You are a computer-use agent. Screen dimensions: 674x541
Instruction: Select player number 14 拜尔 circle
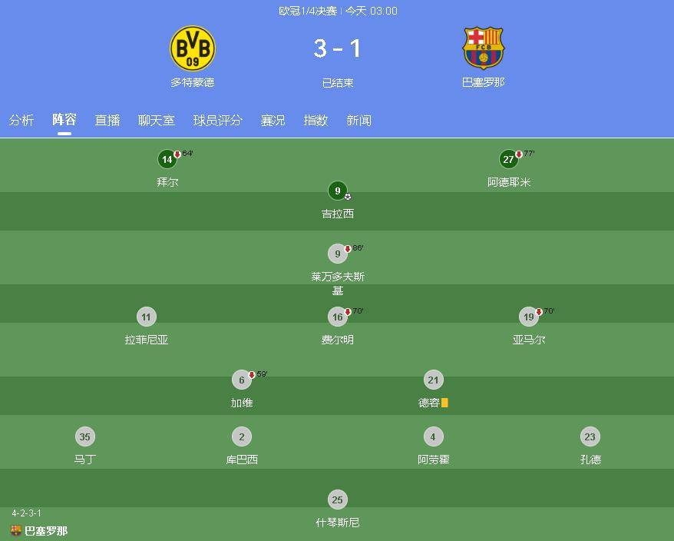pos(167,159)
